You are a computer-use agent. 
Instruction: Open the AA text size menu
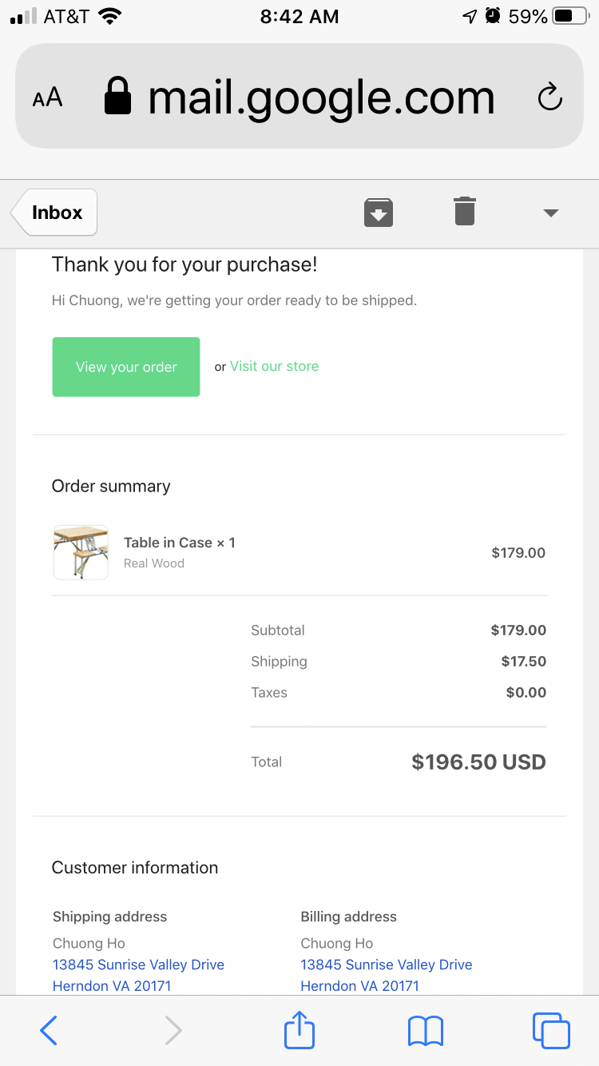(x=47, y=97)
